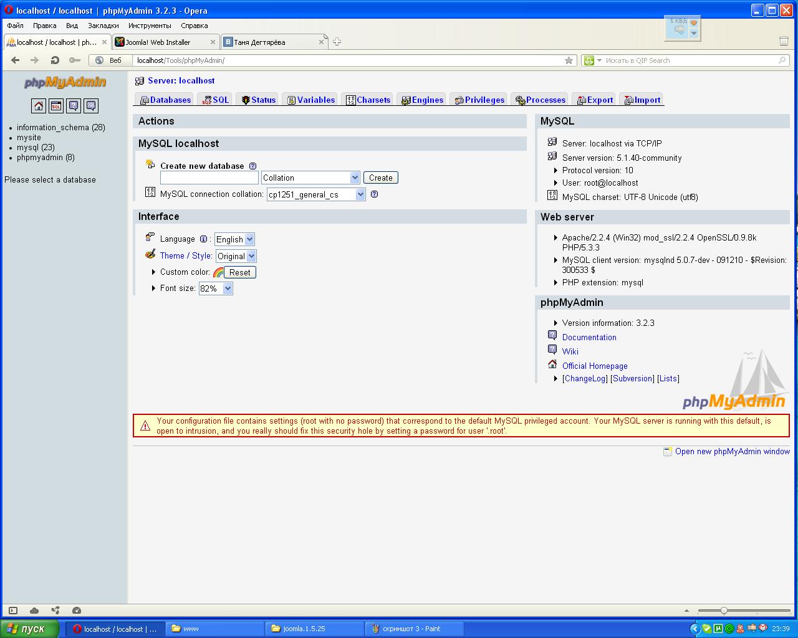Open phpMyAdmin documentation icon in sidebar

(x=74, y=106)
